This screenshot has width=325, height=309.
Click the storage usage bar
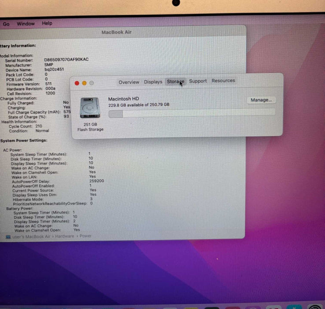pyautogui.click(x=192, y=113)
